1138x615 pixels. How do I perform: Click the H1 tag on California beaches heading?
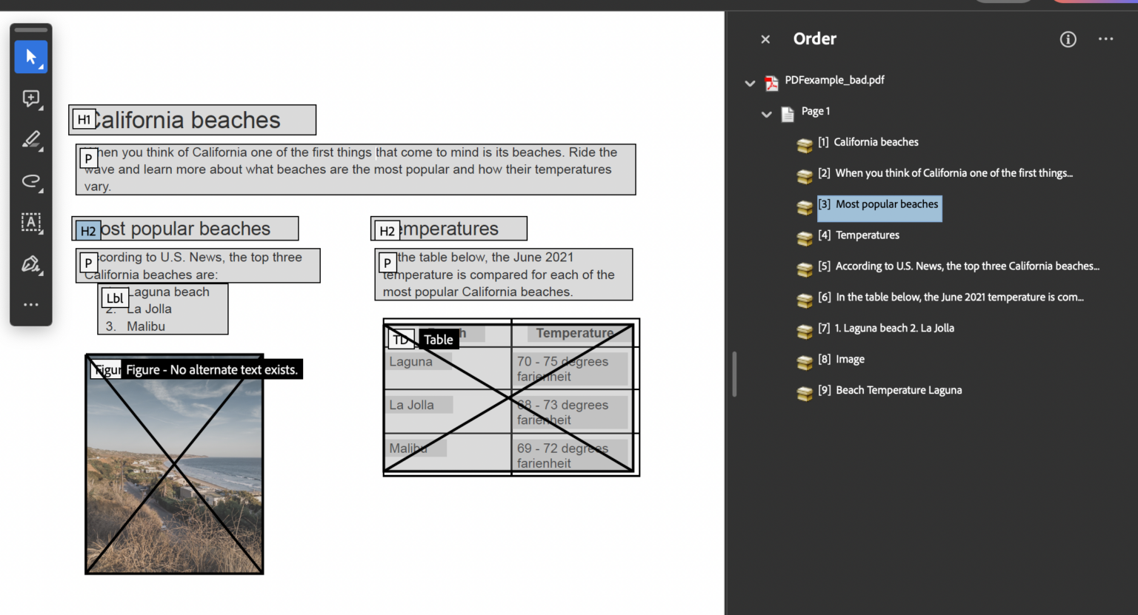(84, 118)
